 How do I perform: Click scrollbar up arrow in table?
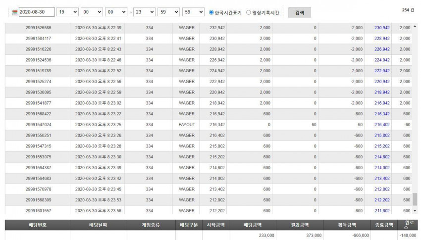415,26
